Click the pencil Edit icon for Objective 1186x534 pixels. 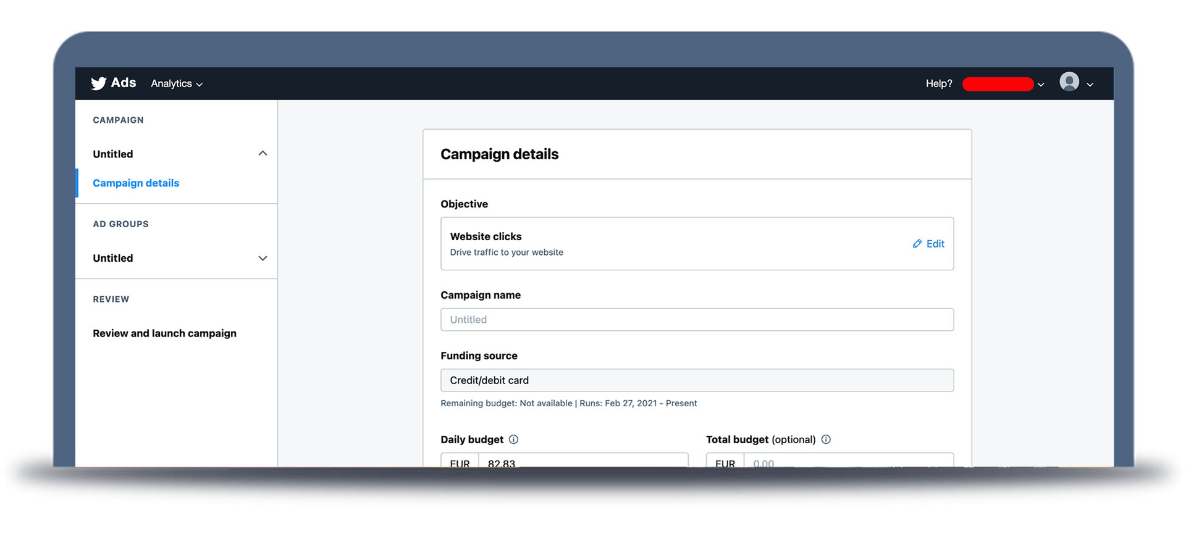click(x=917, y=244)
